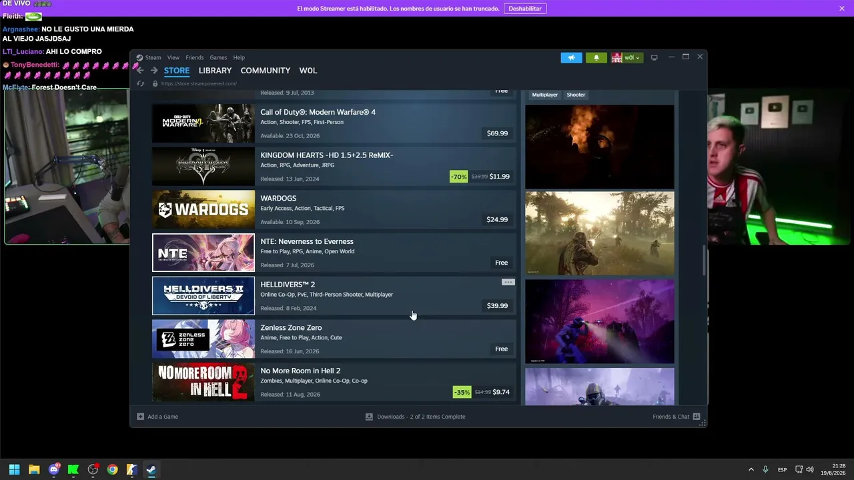Open the Help menu
The width and height of the screenshot is (854, 480).
point(239,57)
